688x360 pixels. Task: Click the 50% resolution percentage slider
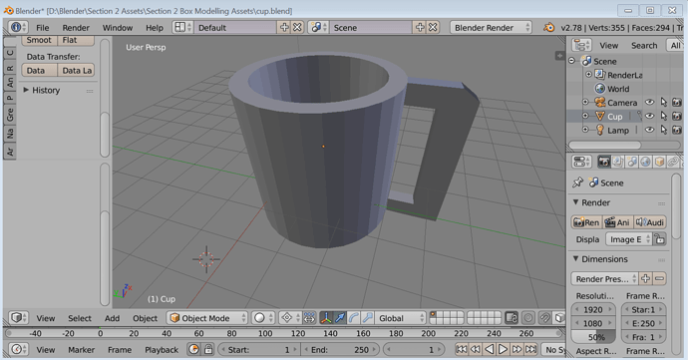(593, 337)
